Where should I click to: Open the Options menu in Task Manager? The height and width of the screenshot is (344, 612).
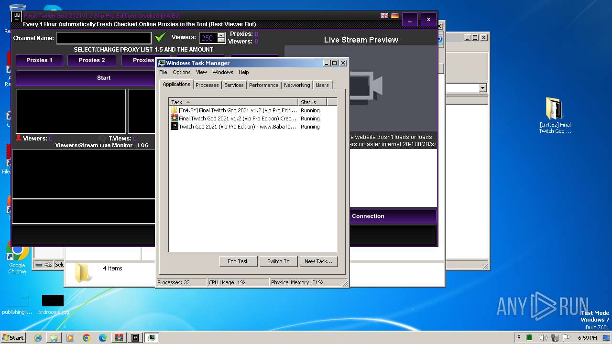coord(182,72)
